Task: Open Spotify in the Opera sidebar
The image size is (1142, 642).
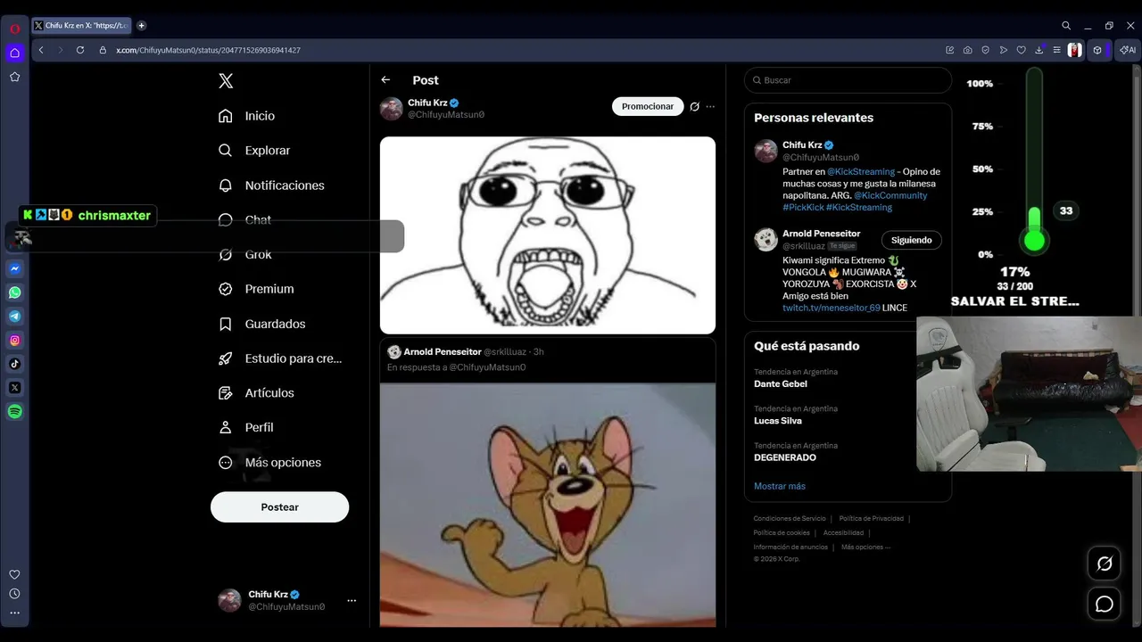Action: tap(15, 412)
